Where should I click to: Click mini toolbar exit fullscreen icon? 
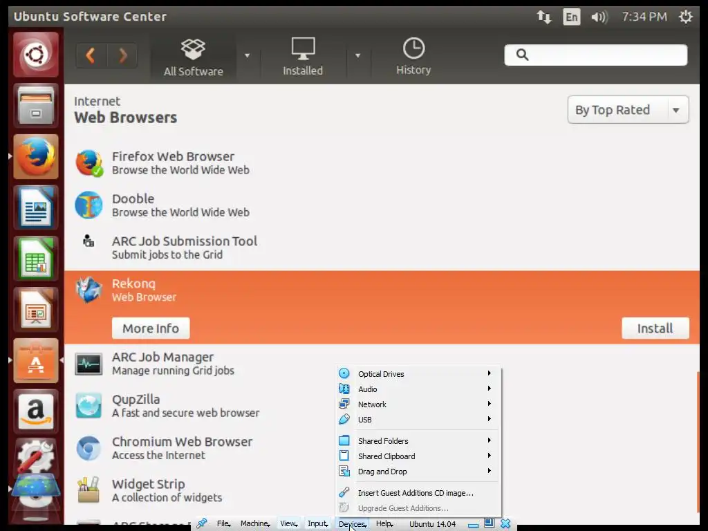pyautogui.click(x=489, y=523)
